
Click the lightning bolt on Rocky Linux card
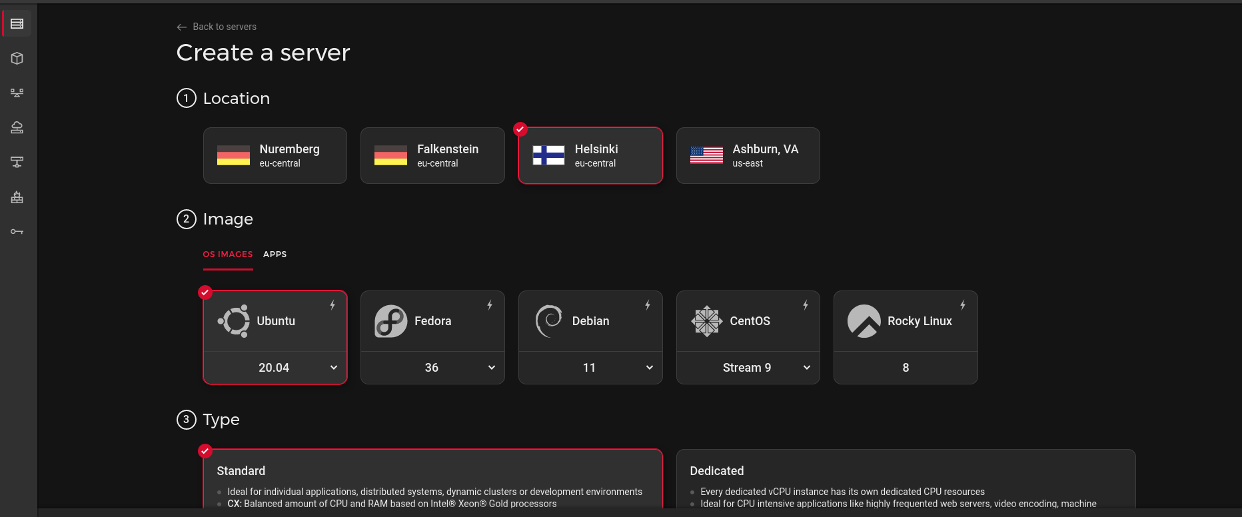pos(963,305)
